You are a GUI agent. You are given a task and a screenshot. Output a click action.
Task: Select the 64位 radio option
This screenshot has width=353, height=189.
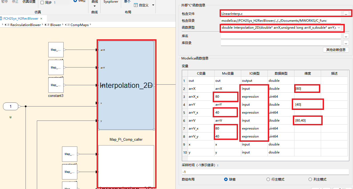click(75, 1)
